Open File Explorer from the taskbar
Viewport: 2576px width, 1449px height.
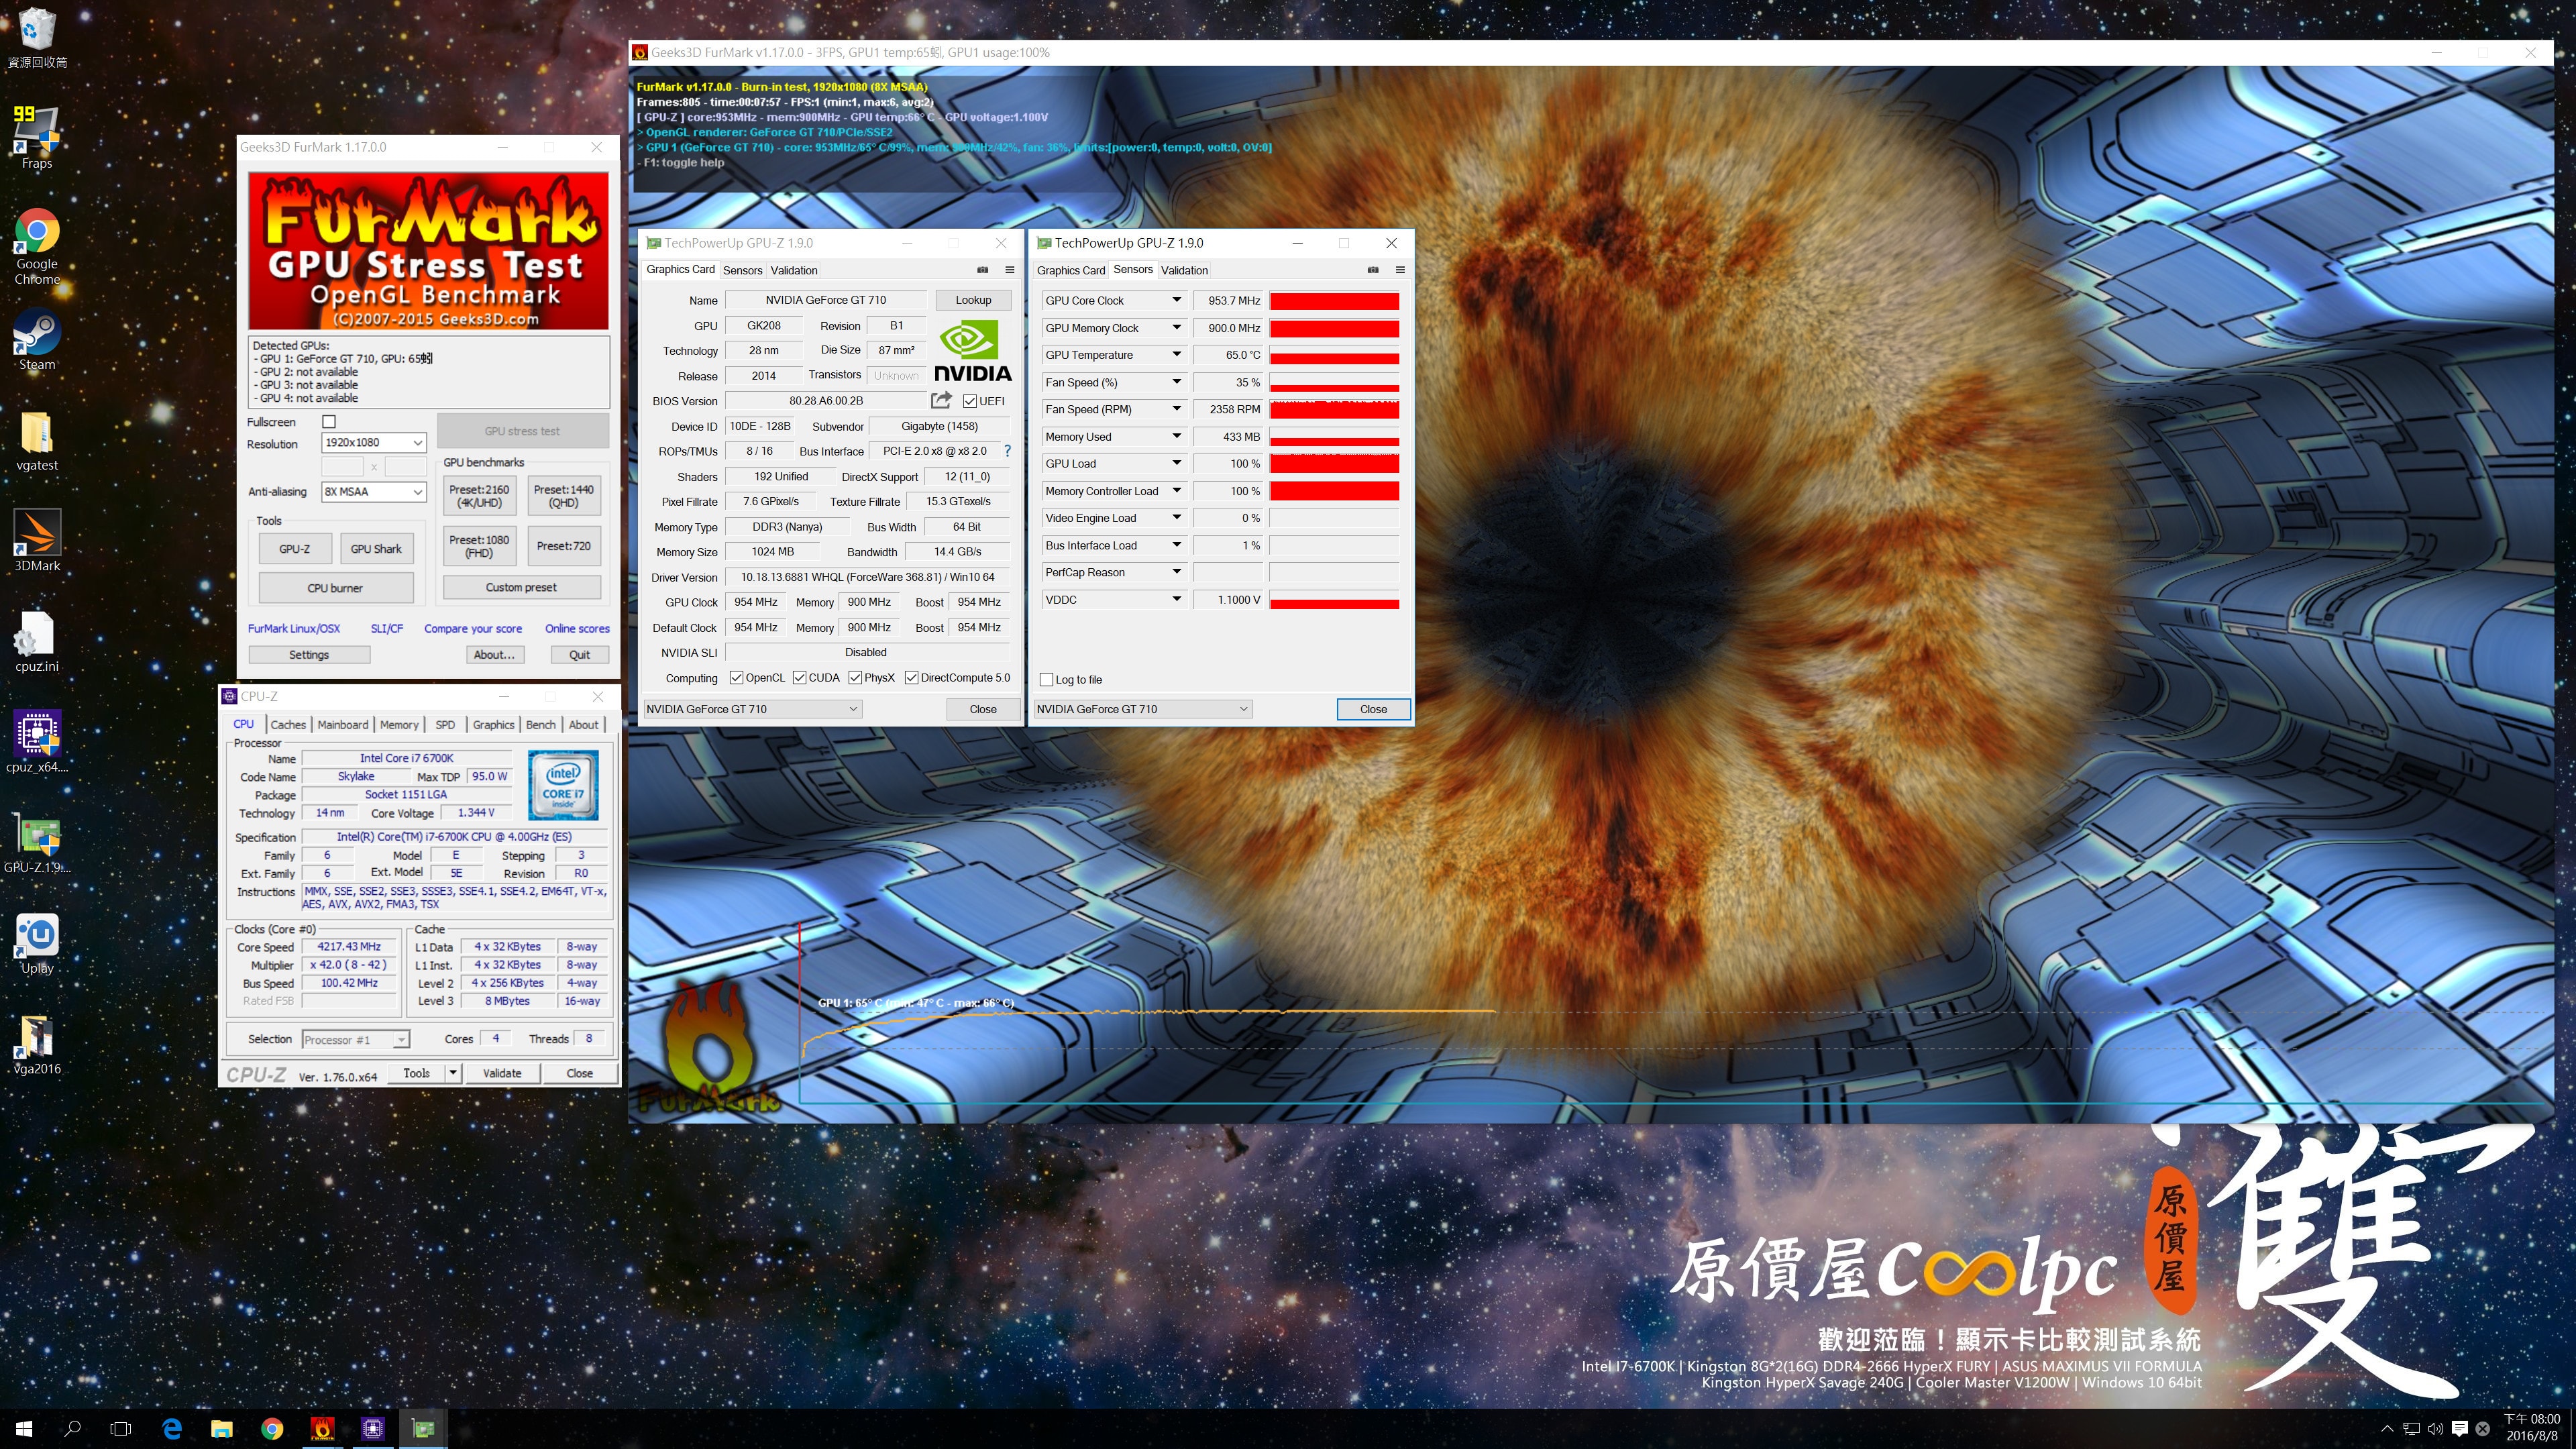coord(221,1428)
